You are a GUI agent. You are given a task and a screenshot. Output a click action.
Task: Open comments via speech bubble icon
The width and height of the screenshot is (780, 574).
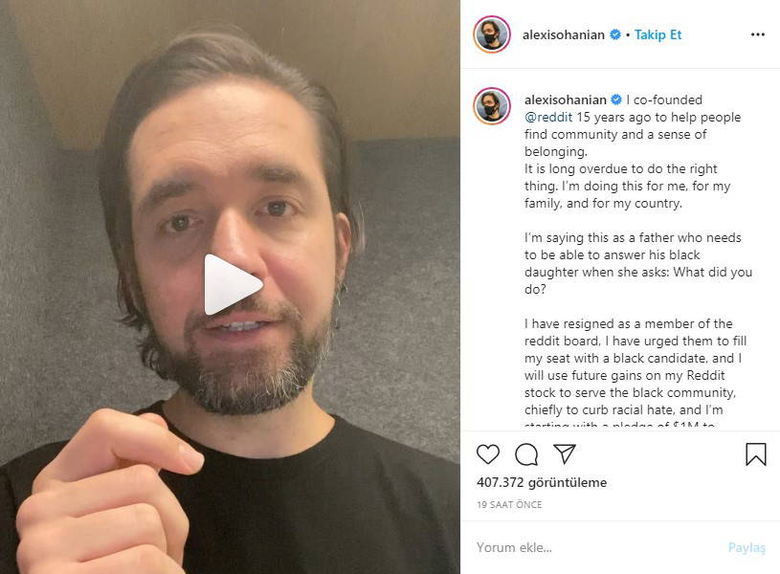526,454
